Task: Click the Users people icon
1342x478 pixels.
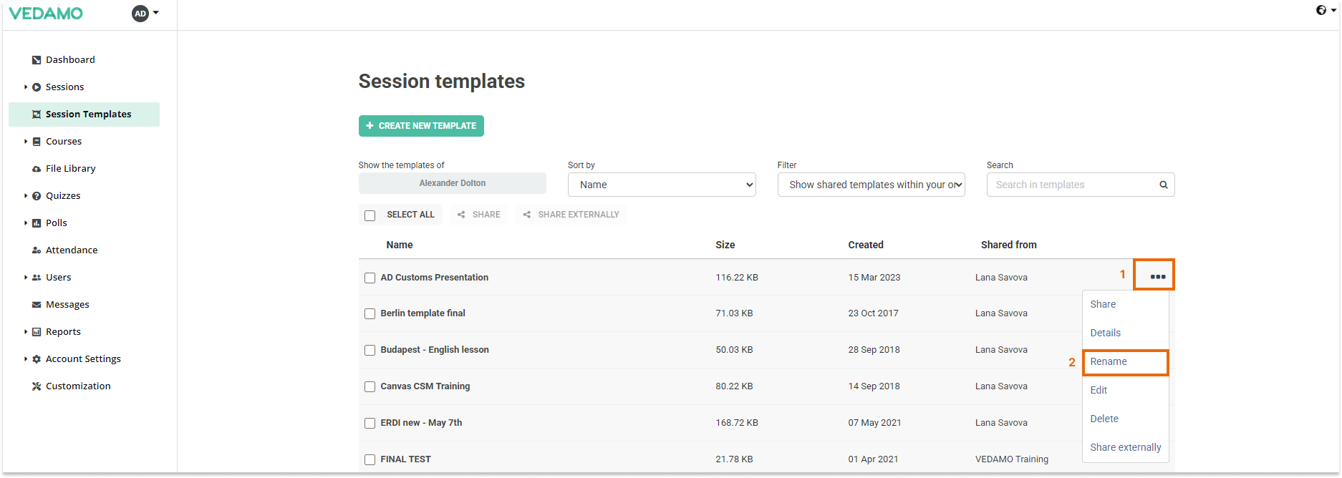Action: pos(37,278)
